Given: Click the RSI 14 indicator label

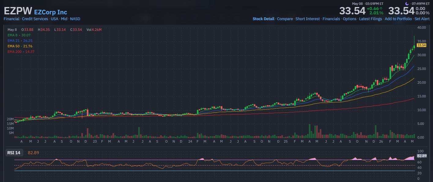Looking at the screenshot, I should point(13,153).
